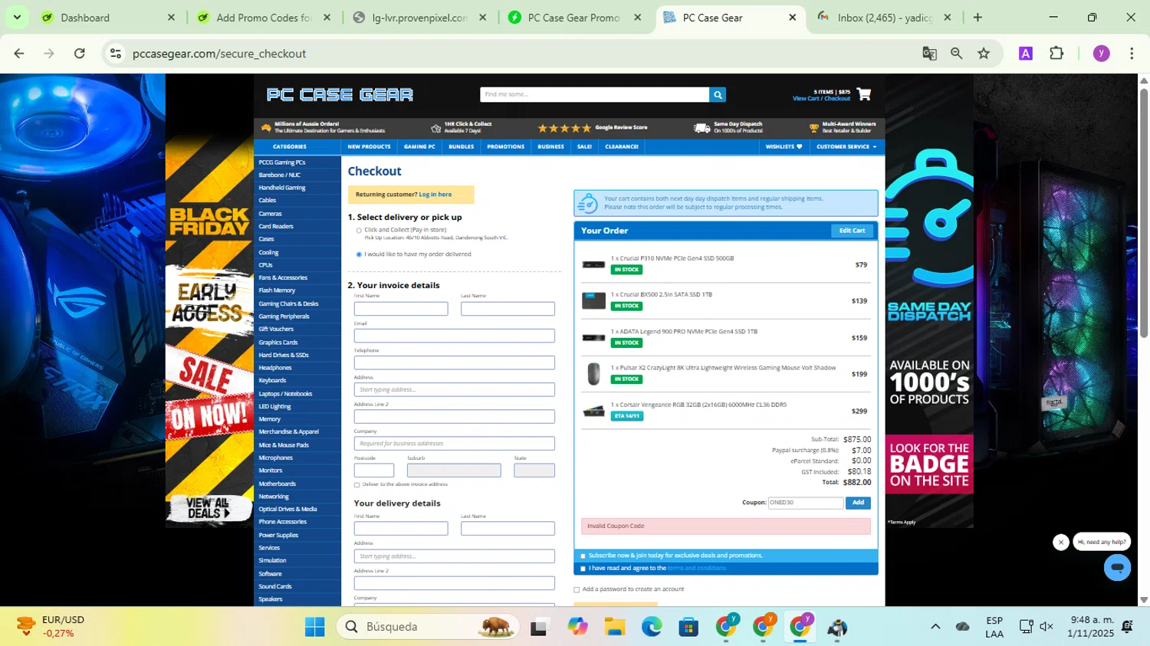
Task: Dismiss the 'Hi, need any help?' popup
Action: coord(1061,542)
